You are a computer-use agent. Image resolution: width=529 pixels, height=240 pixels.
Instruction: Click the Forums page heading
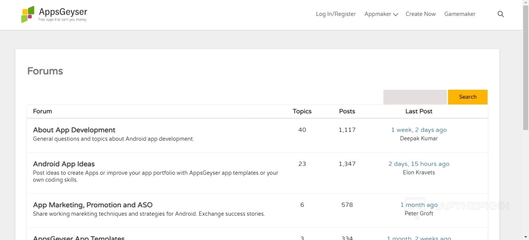point(45,71)
